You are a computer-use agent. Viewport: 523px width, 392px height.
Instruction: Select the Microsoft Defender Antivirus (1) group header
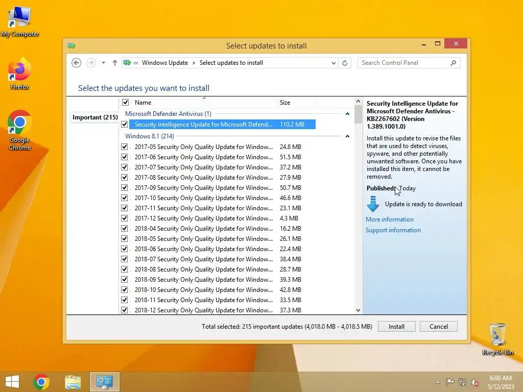point(168,114)
